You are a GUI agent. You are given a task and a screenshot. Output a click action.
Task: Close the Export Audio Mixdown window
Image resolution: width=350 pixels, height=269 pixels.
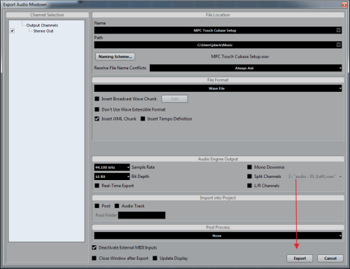pos(344,4)
